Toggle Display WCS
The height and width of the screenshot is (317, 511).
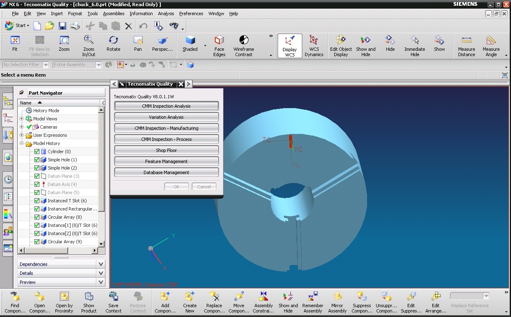290,46
